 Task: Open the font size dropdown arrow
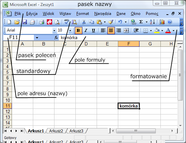[x=70, y=31]
